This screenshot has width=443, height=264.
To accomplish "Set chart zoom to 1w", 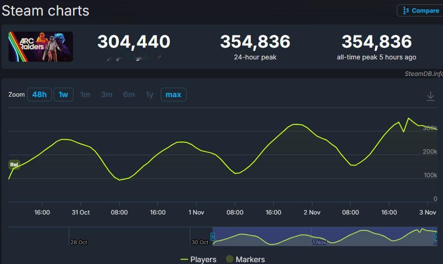I will (64, 94).
